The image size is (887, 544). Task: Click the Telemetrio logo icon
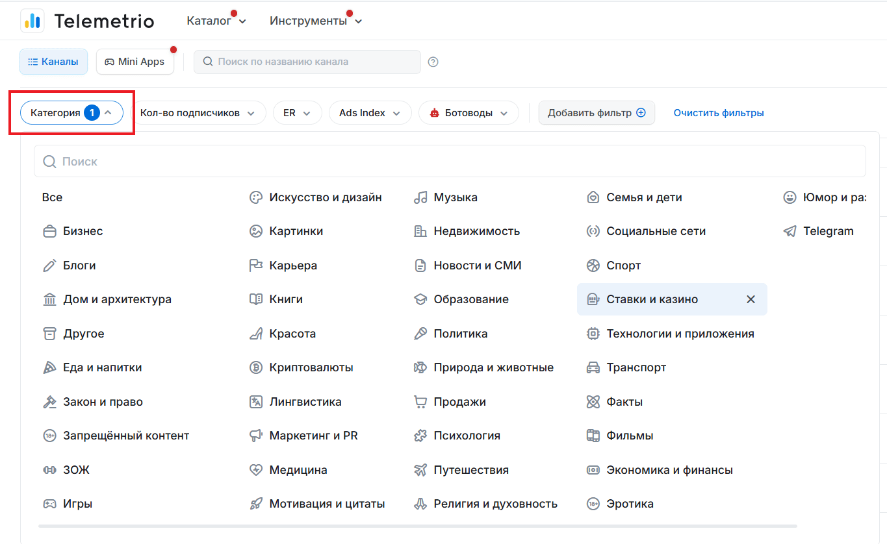click(32, 21)
